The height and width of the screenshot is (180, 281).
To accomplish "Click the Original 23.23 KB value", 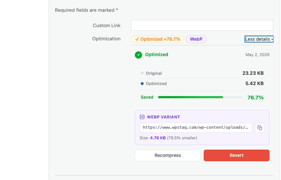I will tap(253, 73).
